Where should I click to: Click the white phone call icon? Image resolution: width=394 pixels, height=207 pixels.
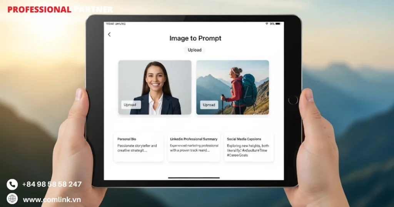pos(12,184)
